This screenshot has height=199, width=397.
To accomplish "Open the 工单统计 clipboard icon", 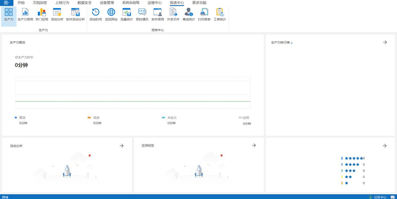I will 220,15.
